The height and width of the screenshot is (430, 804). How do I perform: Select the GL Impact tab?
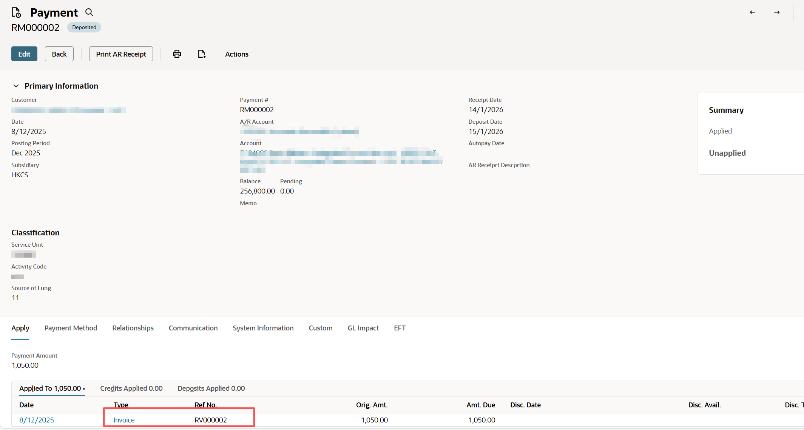(x=363, y=328)
